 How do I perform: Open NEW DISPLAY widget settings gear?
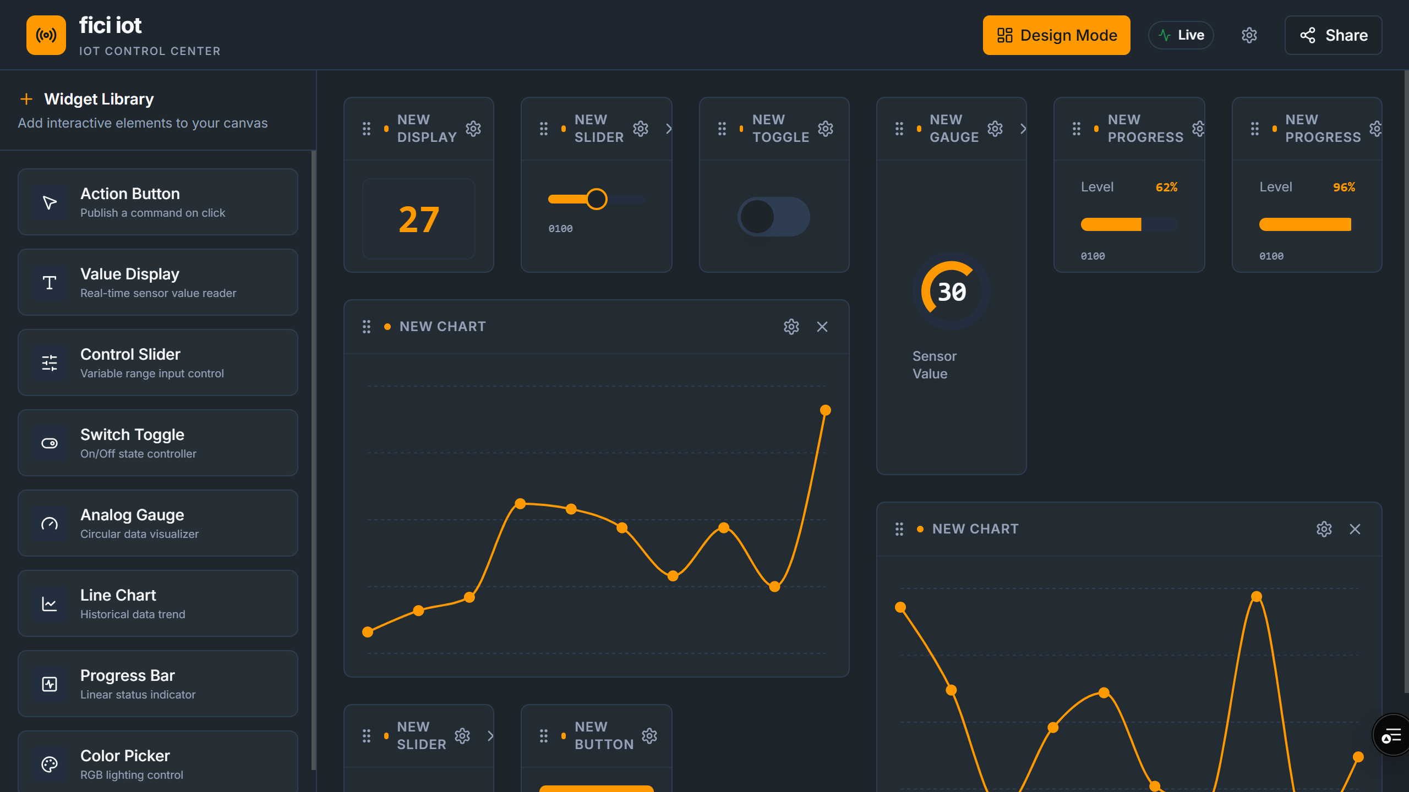pyautogui.click(x=473, y=129)
